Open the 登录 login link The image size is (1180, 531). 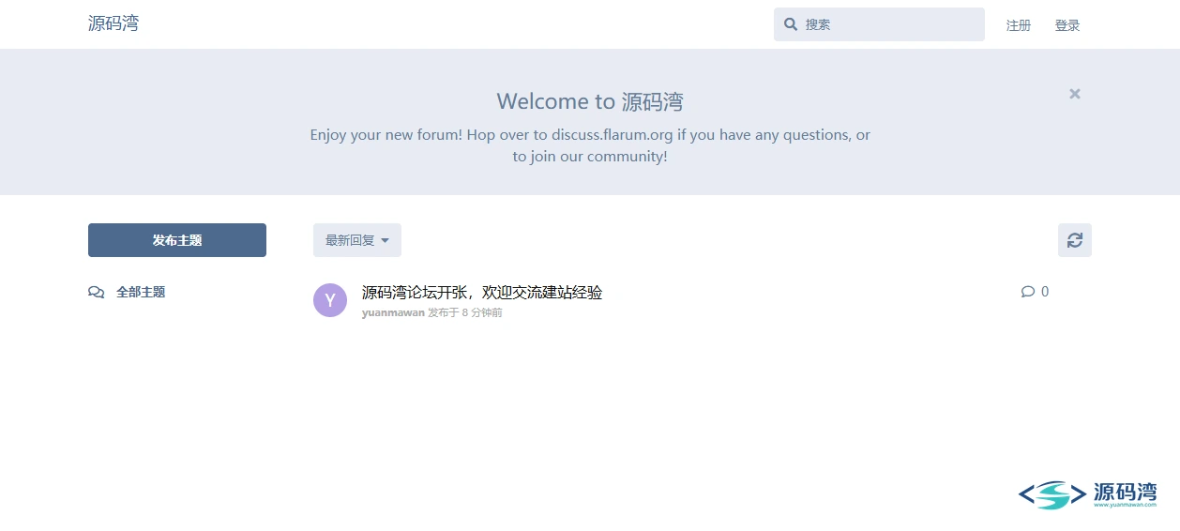(1067, 25)
